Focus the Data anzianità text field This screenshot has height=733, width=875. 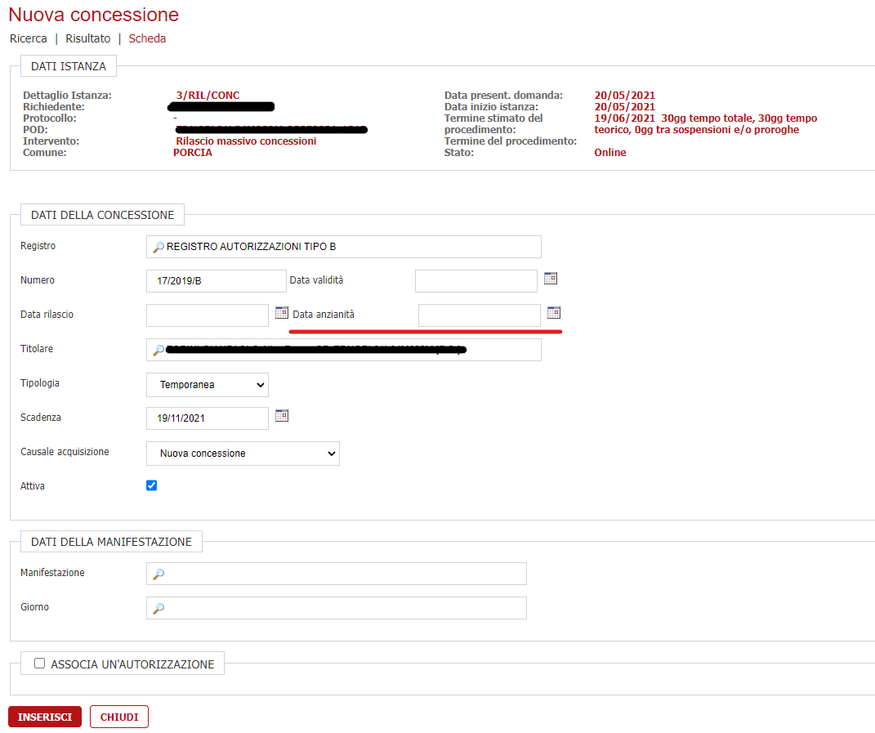point(479,315)
